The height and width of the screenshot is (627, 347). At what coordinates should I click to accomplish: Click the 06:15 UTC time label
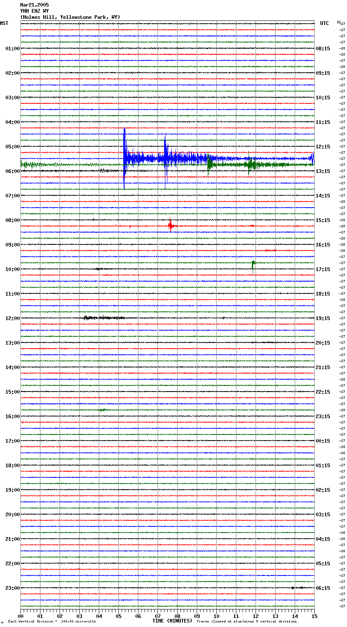[x=323, y=588]
